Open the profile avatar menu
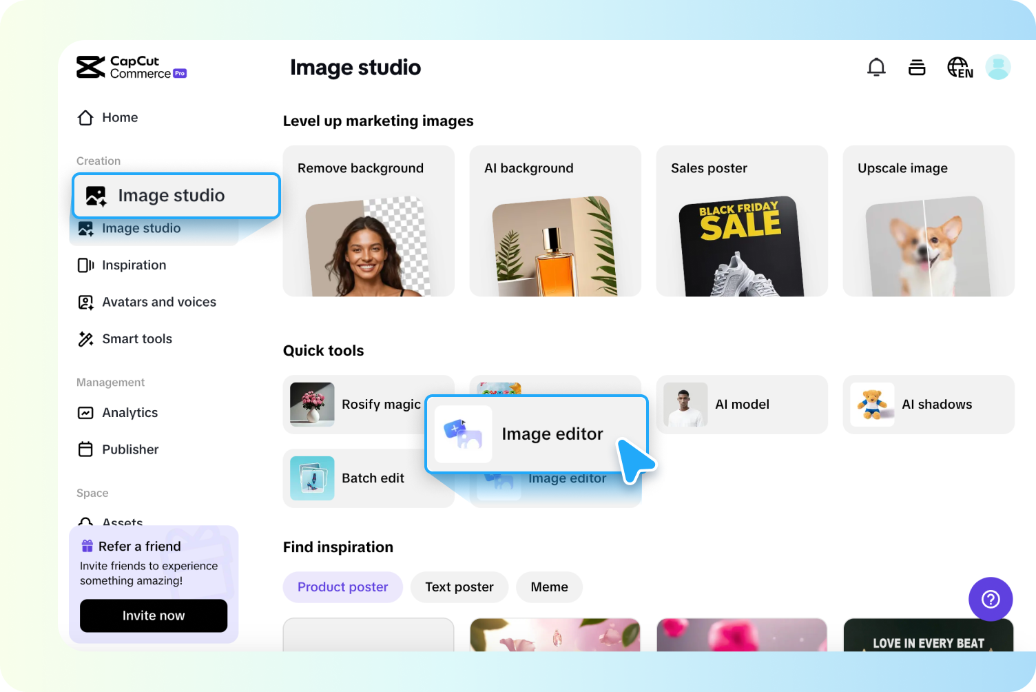The height and width of the screenshot is (692, 1036). pos(998,67)
